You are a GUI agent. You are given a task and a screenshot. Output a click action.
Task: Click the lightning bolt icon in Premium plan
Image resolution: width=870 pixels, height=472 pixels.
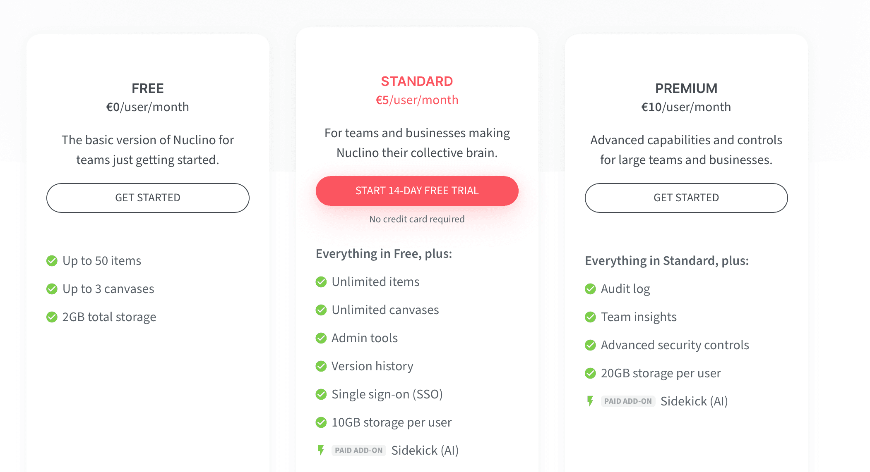click(x=590, y=401)
